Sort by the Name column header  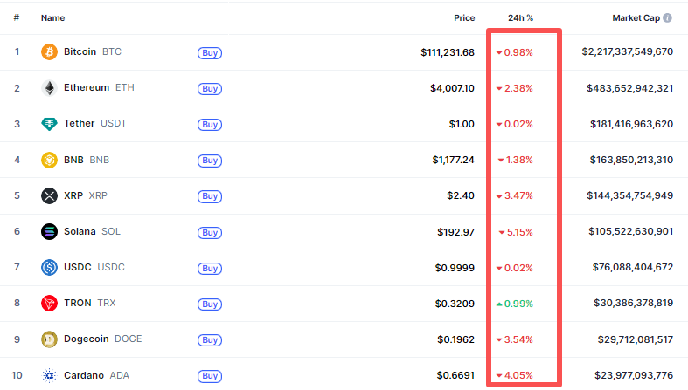click(x=52, y=17)
